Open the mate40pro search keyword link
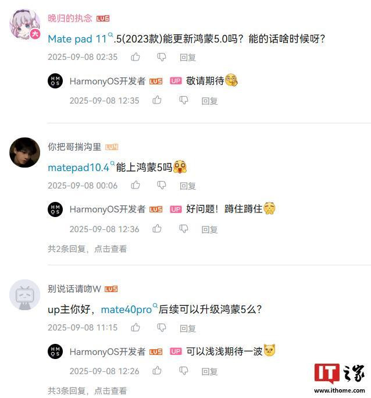The height and width of the screenshot is (398, 371). click(129, 309)
